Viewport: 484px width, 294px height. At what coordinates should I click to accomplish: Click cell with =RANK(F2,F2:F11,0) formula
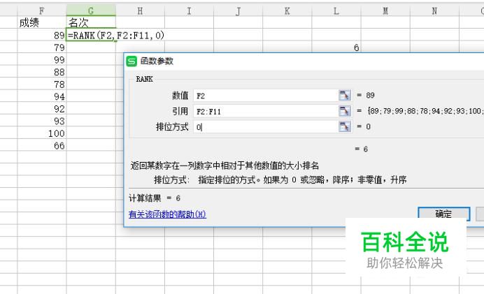click(91, 35)
